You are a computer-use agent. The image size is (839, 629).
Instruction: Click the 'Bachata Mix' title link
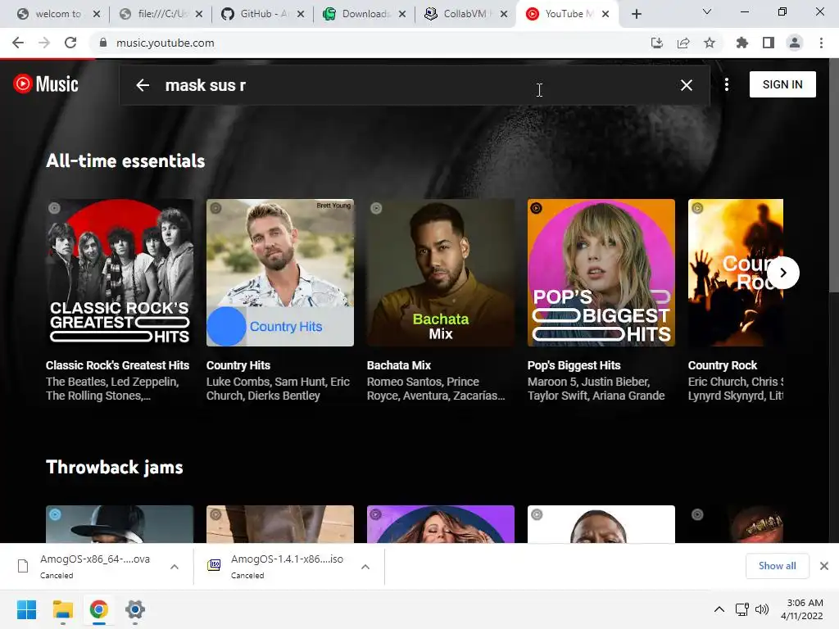[x=399, y=365]
